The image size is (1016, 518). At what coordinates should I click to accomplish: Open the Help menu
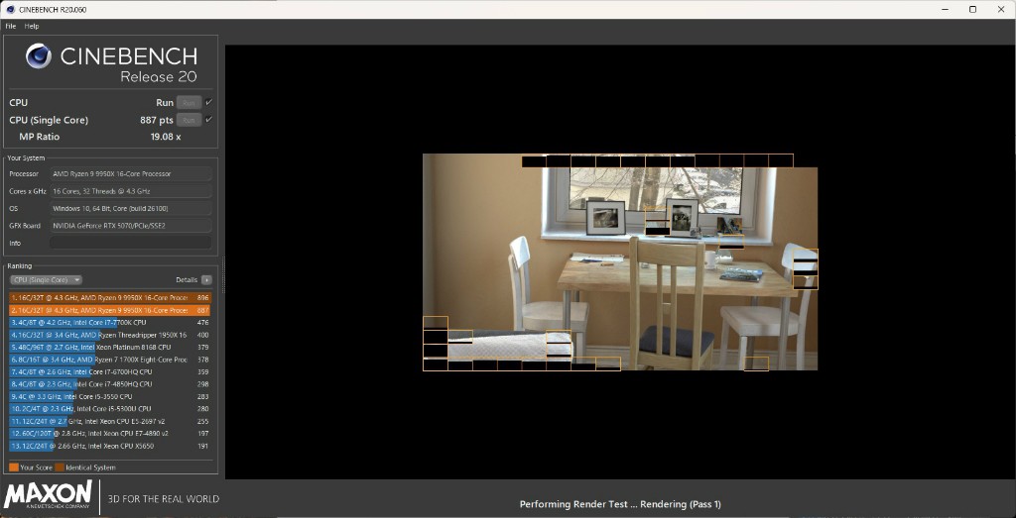pos(32,26)
